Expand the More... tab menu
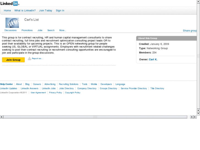Image resolution: width=200 pixels, height=150 pixels. 63,30
